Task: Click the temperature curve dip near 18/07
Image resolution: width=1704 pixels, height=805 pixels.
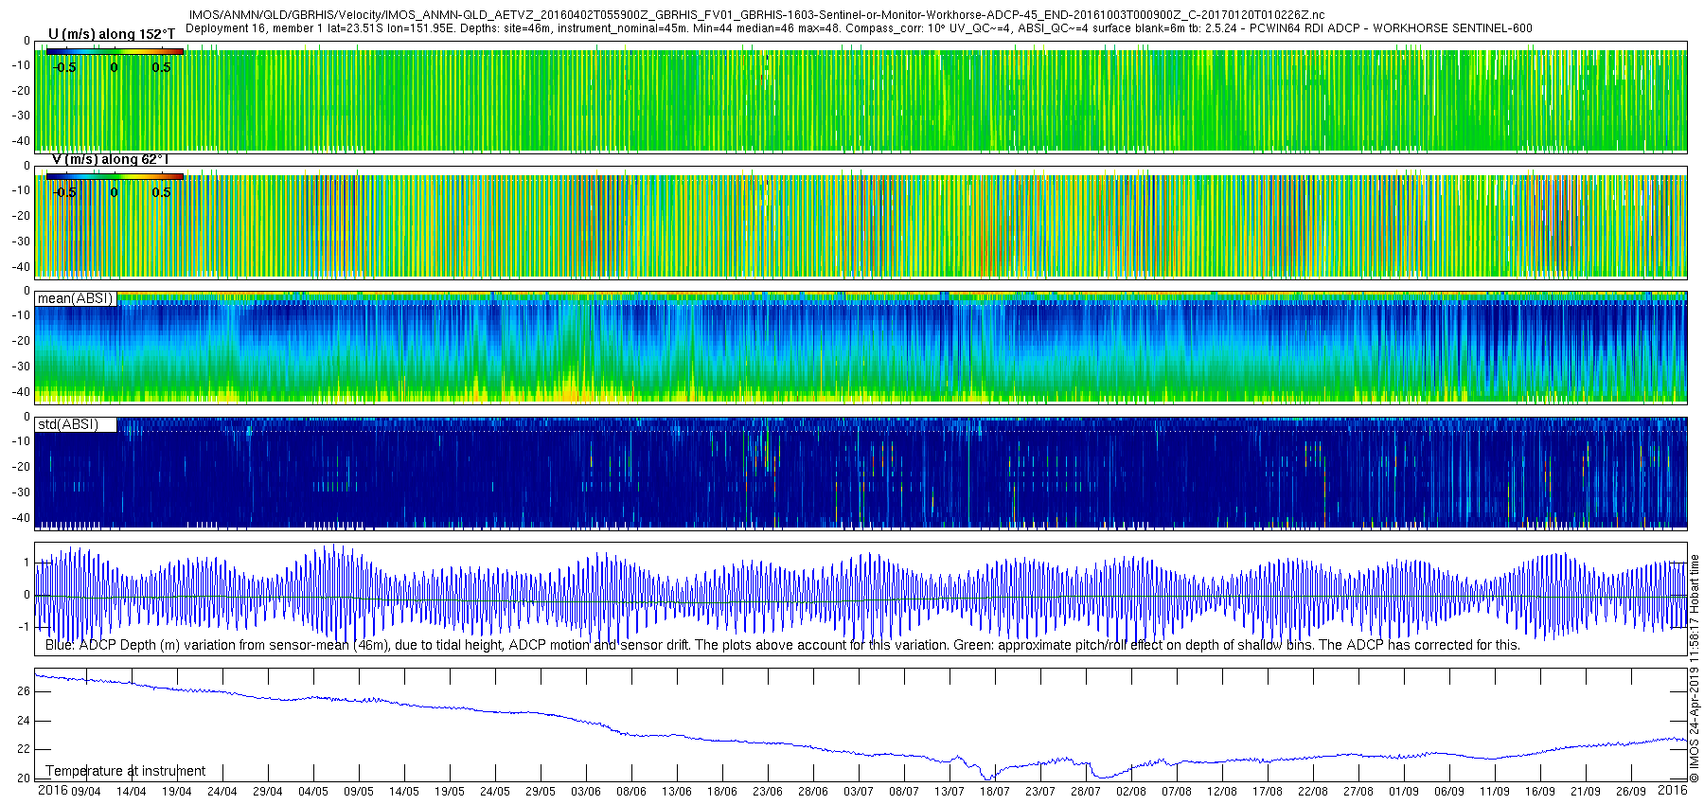Action: point(988,778)
